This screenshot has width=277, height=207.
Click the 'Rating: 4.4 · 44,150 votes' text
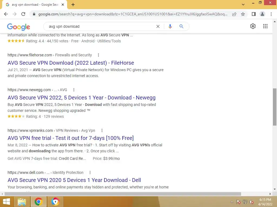coord(47,41)
